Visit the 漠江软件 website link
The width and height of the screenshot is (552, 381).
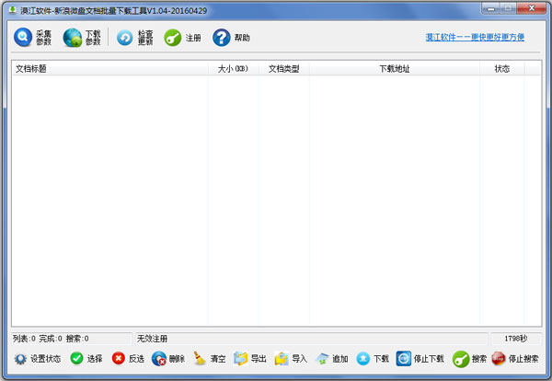[x=474, y=38]
